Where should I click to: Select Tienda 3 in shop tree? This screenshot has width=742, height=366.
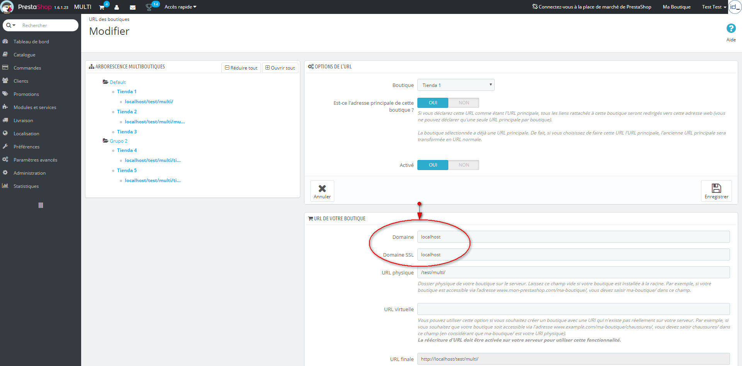pos(127,132)
